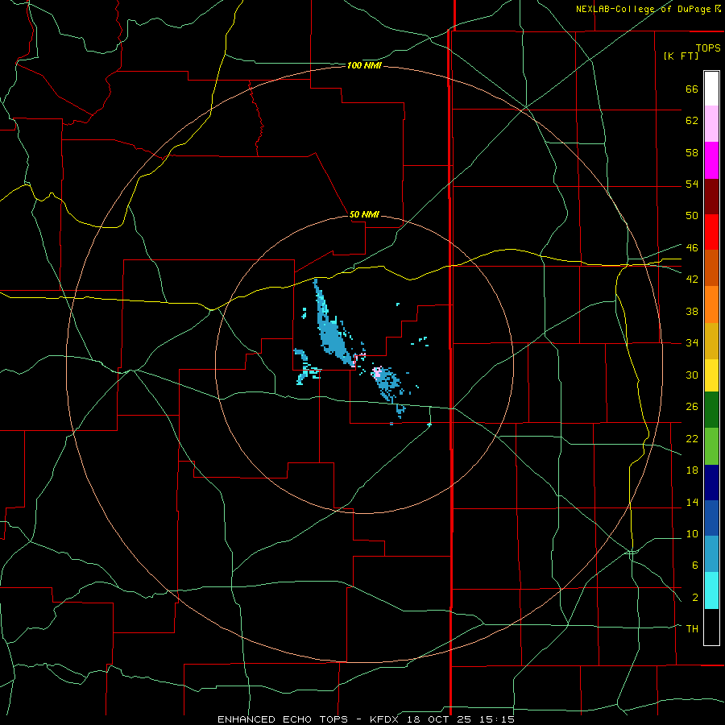Screen dimensions: 725x725
Task: Click the navy blue legend swatch
Action: pos(711,483)
